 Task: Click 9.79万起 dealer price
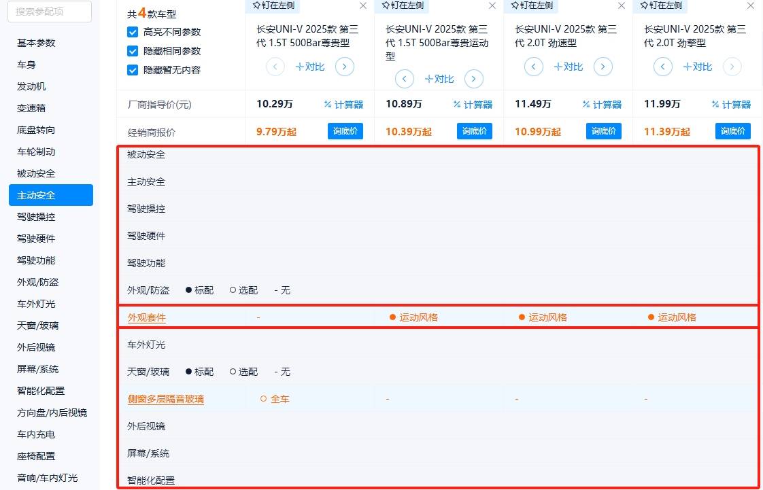(x=276, y=132)
